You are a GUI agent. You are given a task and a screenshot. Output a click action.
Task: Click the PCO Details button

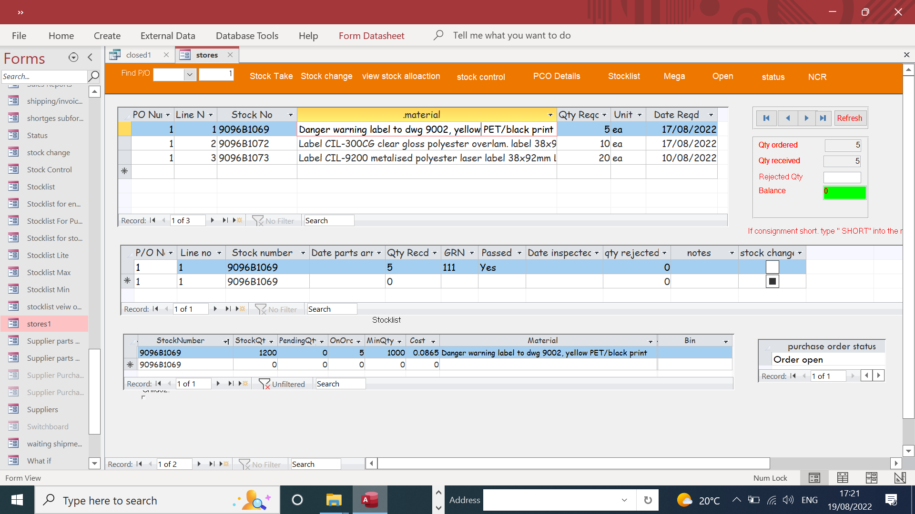point(556,76)
